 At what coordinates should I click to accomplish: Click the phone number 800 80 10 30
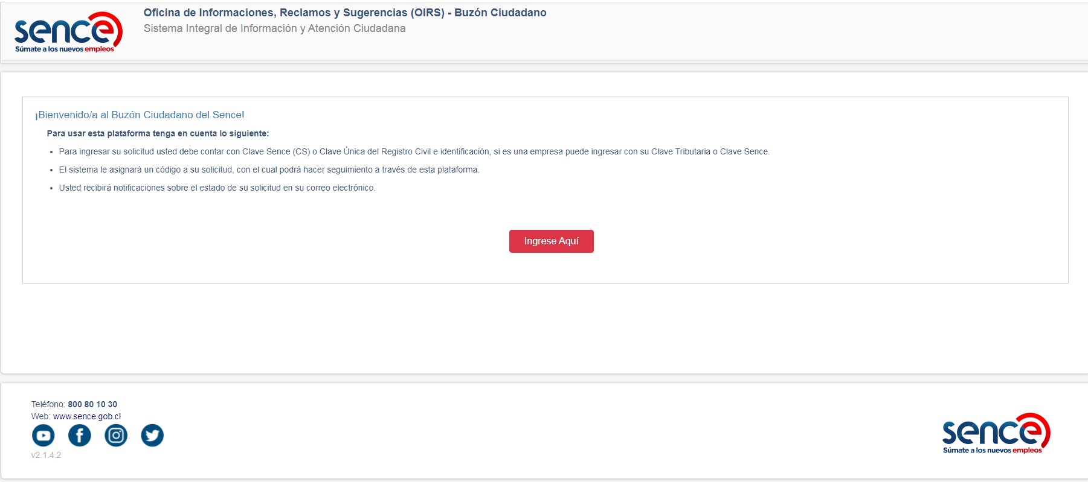click(x=92, y=404)
